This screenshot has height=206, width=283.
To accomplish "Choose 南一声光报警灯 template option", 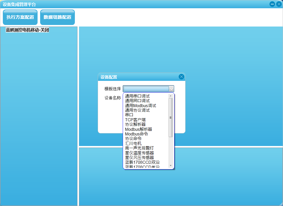I will pyautogui.click(x=139, y=148).
